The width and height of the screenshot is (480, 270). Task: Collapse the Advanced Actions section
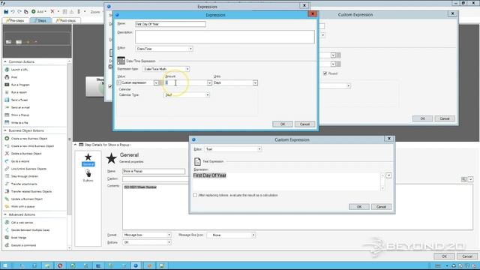(5, 215)
